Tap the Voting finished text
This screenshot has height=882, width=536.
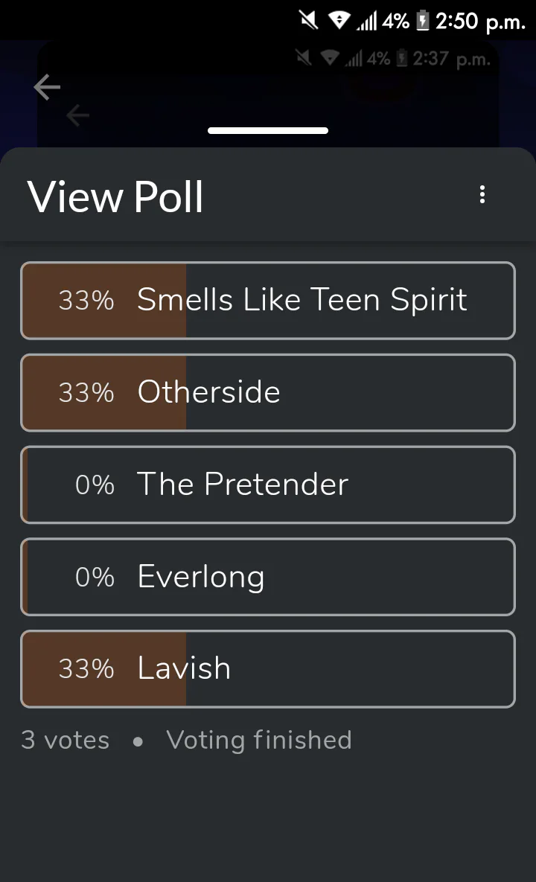pyautogui.click(x=259, y=741)
